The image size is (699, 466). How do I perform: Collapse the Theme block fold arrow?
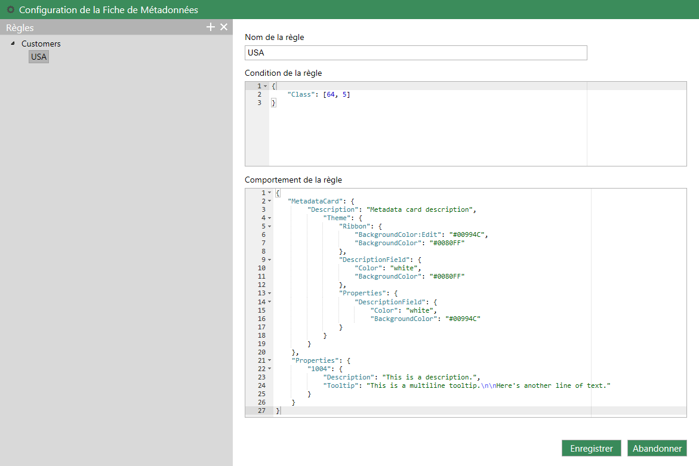pos(269,218)
